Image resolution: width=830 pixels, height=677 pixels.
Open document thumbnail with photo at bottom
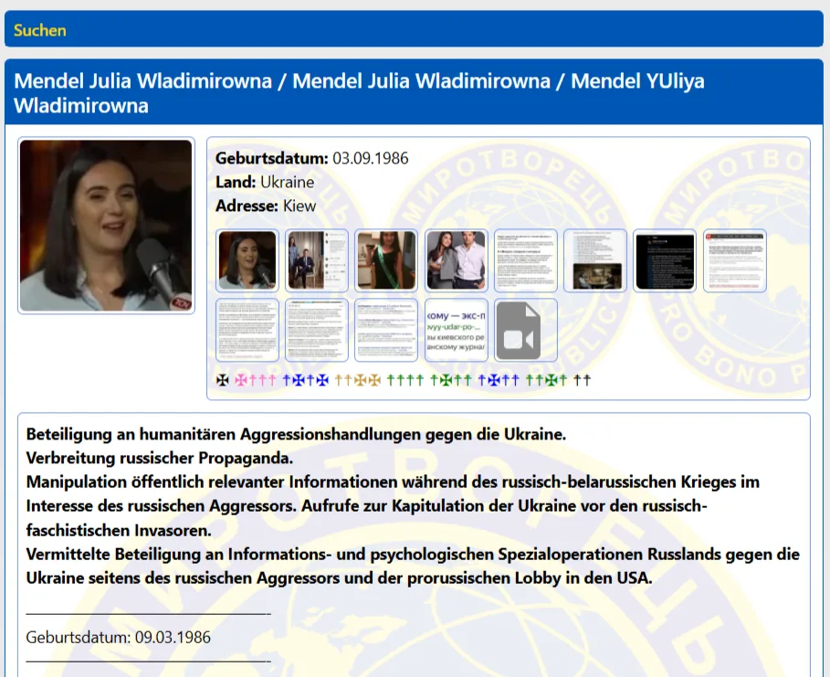(x=595, y=260)
